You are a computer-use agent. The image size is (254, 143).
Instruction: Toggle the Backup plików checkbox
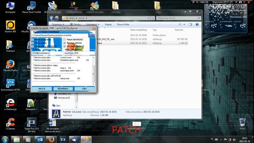coord(65,43)
